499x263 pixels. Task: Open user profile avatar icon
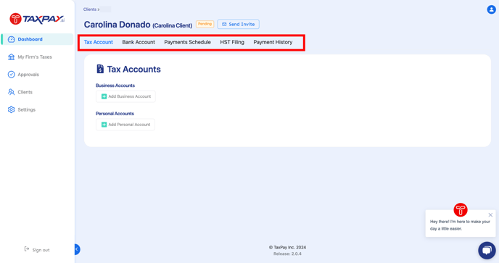[491, 9]
